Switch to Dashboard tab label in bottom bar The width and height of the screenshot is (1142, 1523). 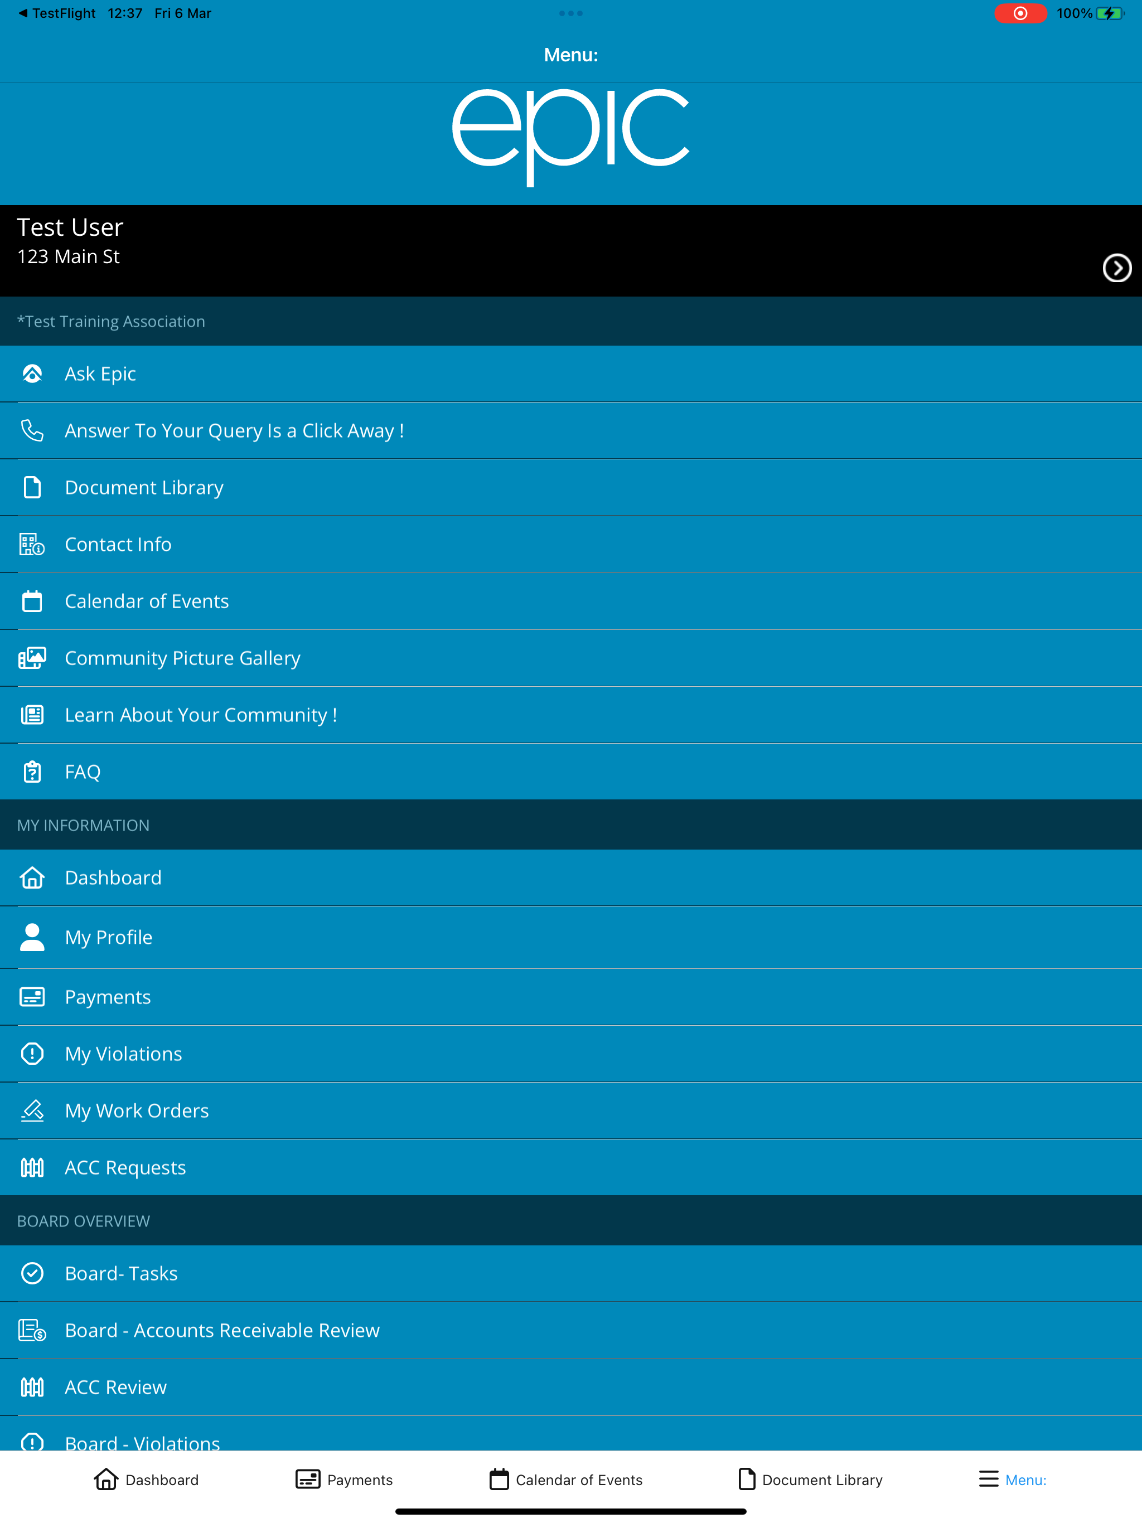pyautogui.click(x=162, y=1480)
